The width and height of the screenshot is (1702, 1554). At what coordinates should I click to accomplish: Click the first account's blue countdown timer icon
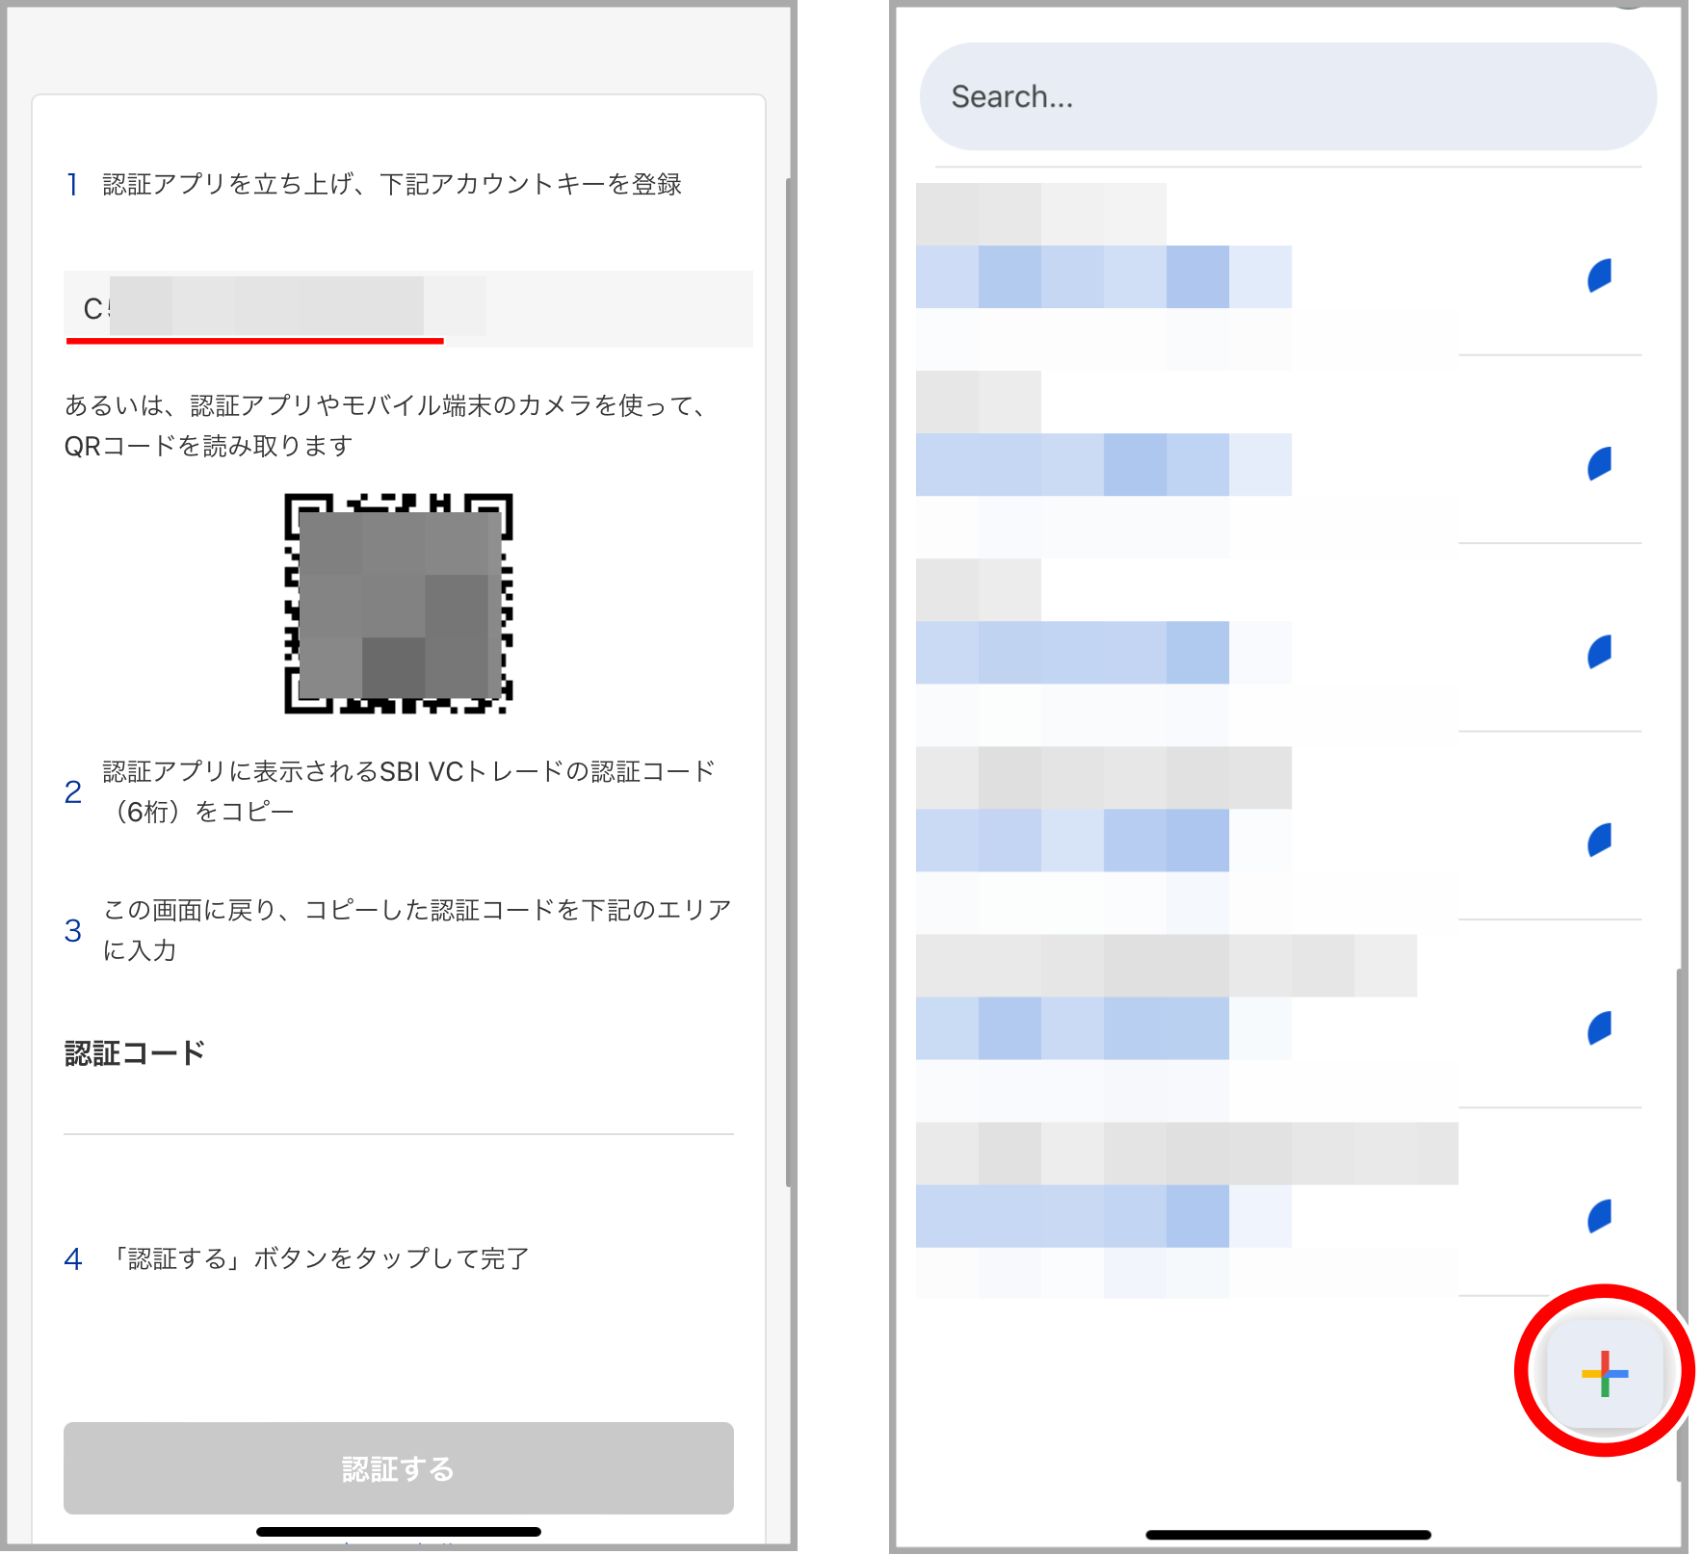click(1599, 276)
